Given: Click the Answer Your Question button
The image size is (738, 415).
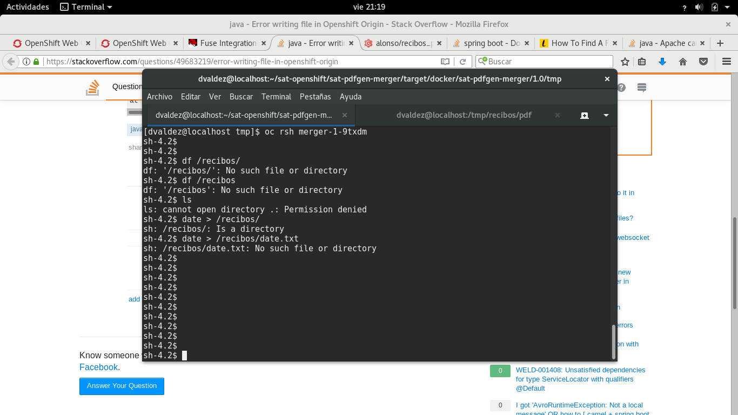Looking at the screenshot, I should pos(122,386).
